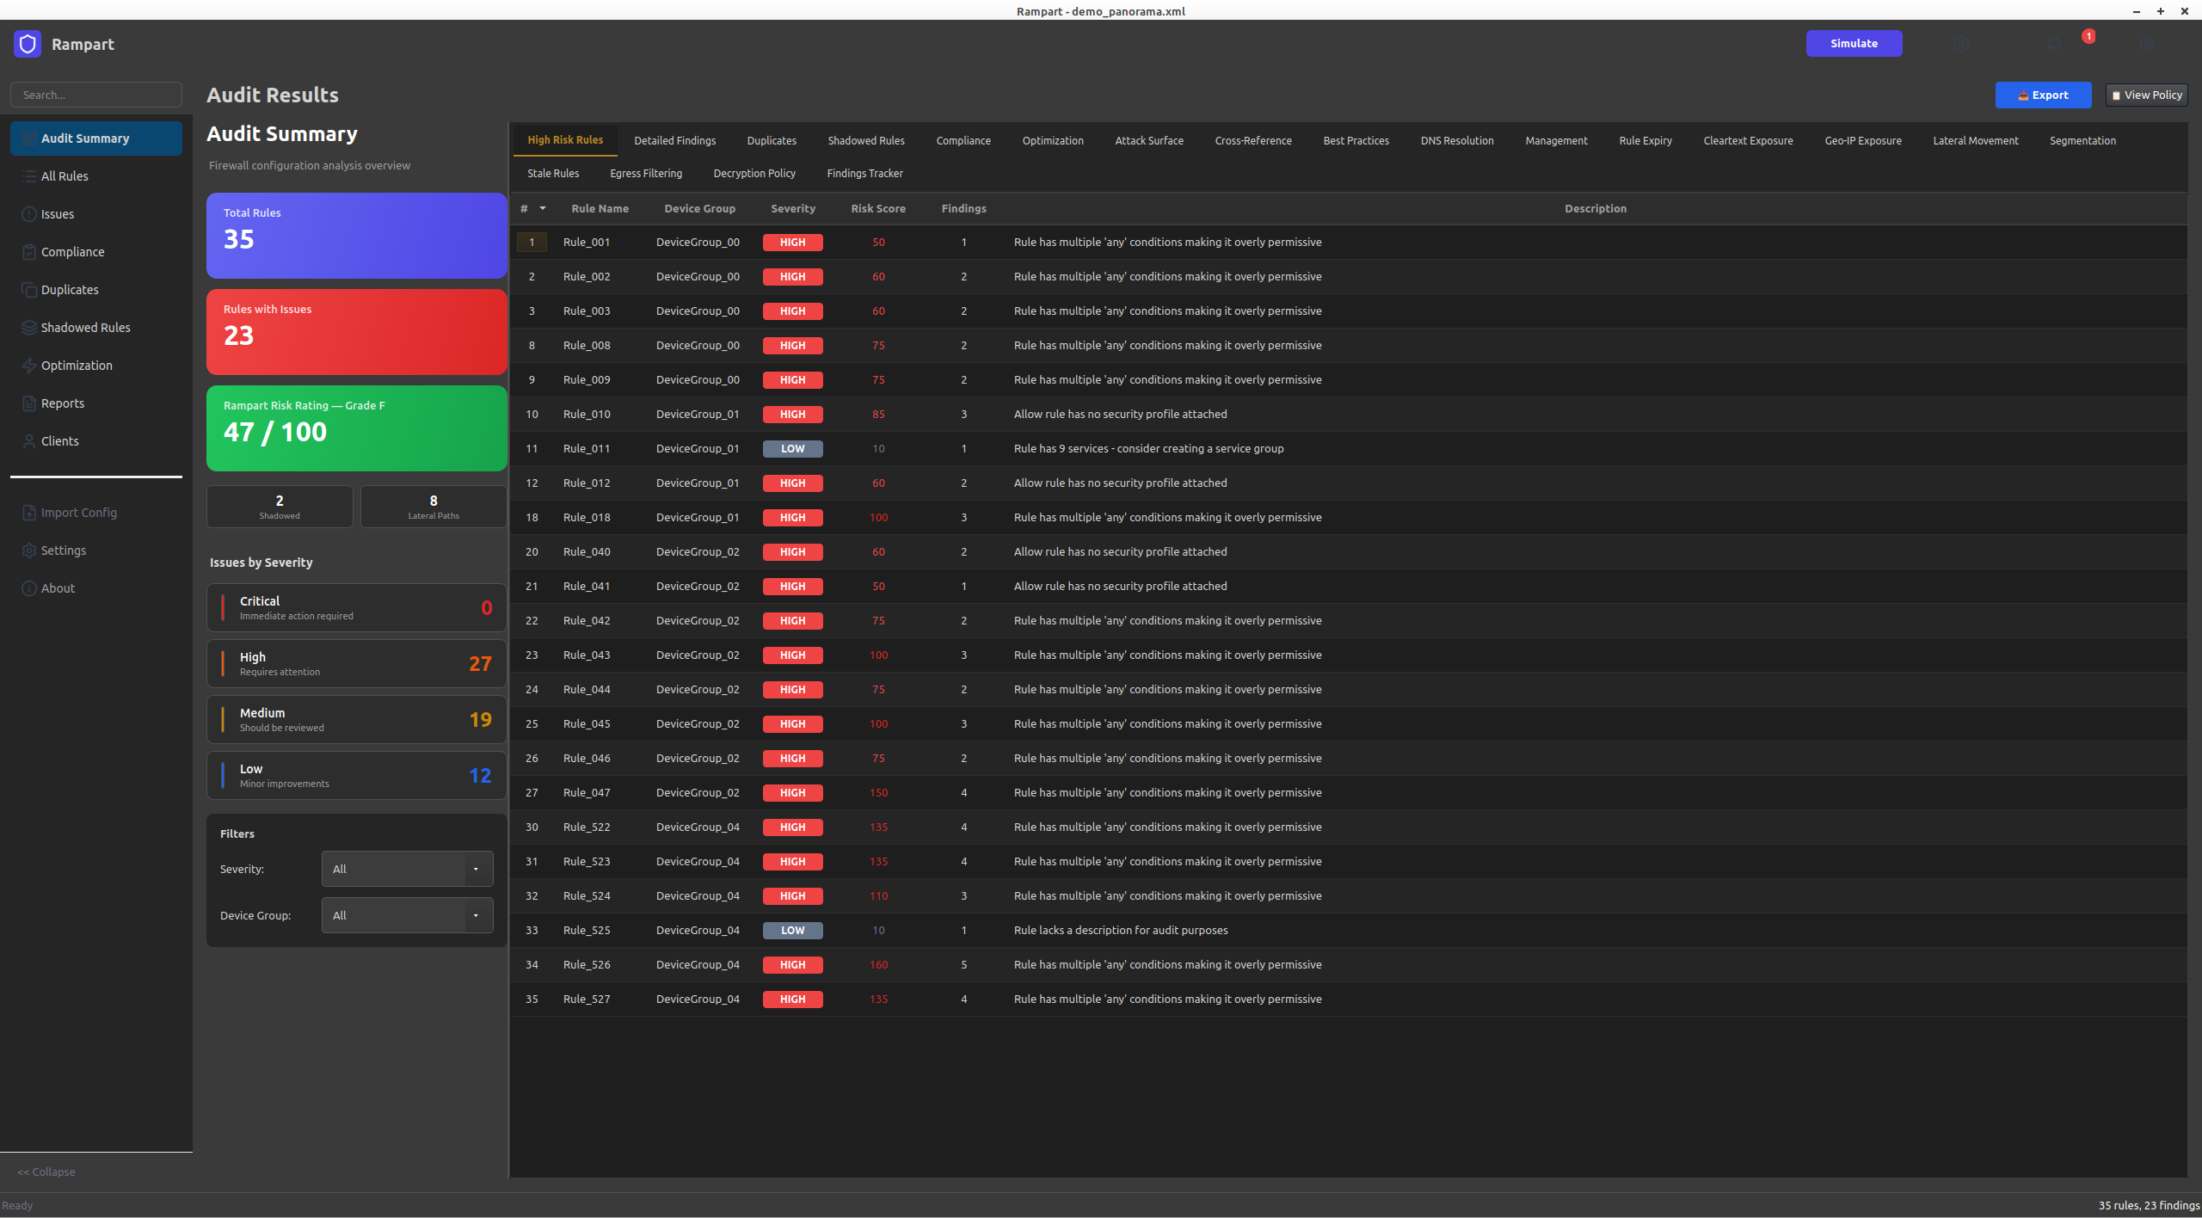Click the search field in the sidebar
This screenshot has height=1218, width=2202.
[x=95, y=95]
